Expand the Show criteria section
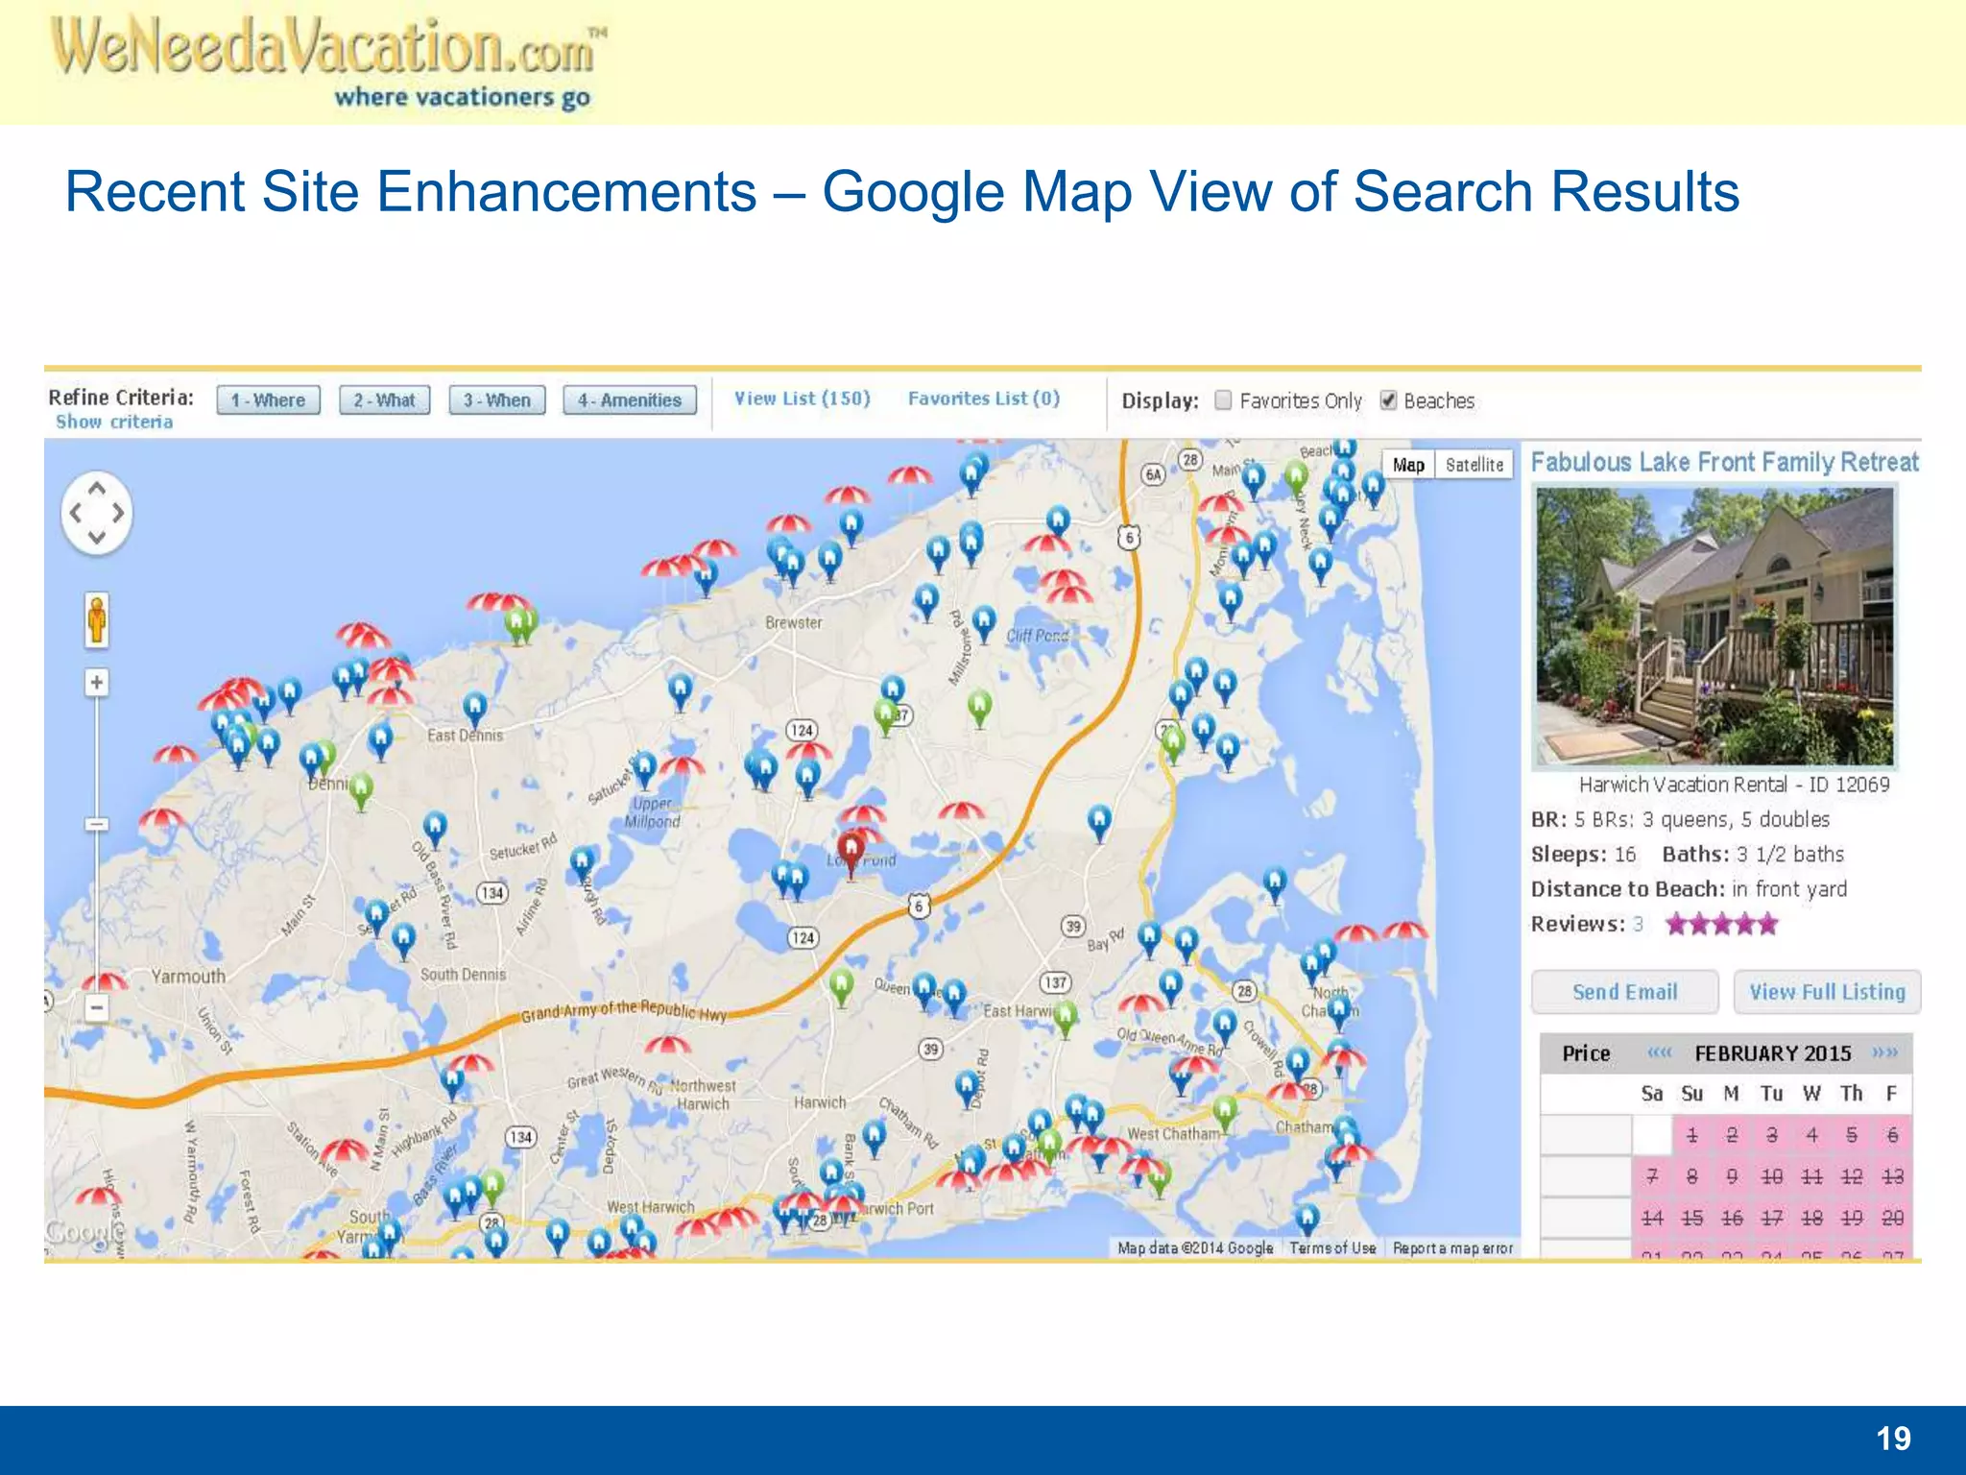The width and height of the screenshot is (1966, 1475). click(112, 421)
